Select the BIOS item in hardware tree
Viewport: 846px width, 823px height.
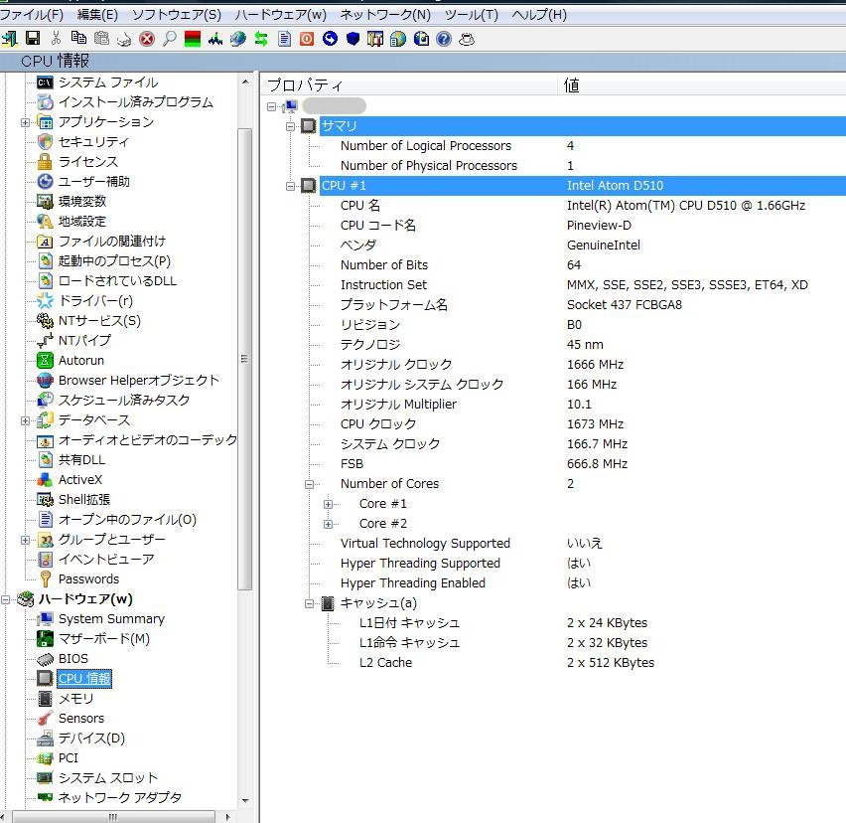(72, 658)
